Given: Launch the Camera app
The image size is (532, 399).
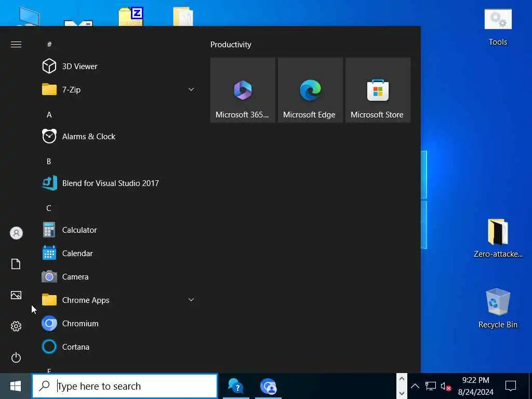Looking at the screenshot, I should pyautogui.click(x=118, y=277).
